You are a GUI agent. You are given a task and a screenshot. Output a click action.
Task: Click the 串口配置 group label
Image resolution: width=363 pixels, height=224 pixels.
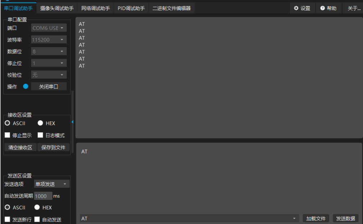pyautogui.click(x=17, y=20)
